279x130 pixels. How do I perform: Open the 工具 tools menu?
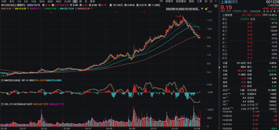point(199,2)
